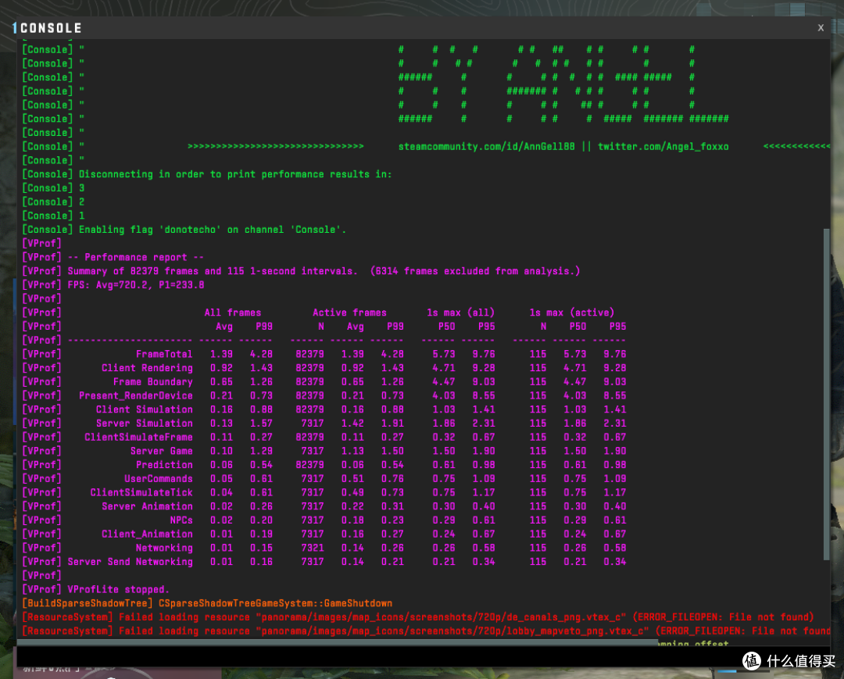844x679 pixels.
Task: Click the de_canals_png.vtex_c error line
Action: tap(417, 617)
